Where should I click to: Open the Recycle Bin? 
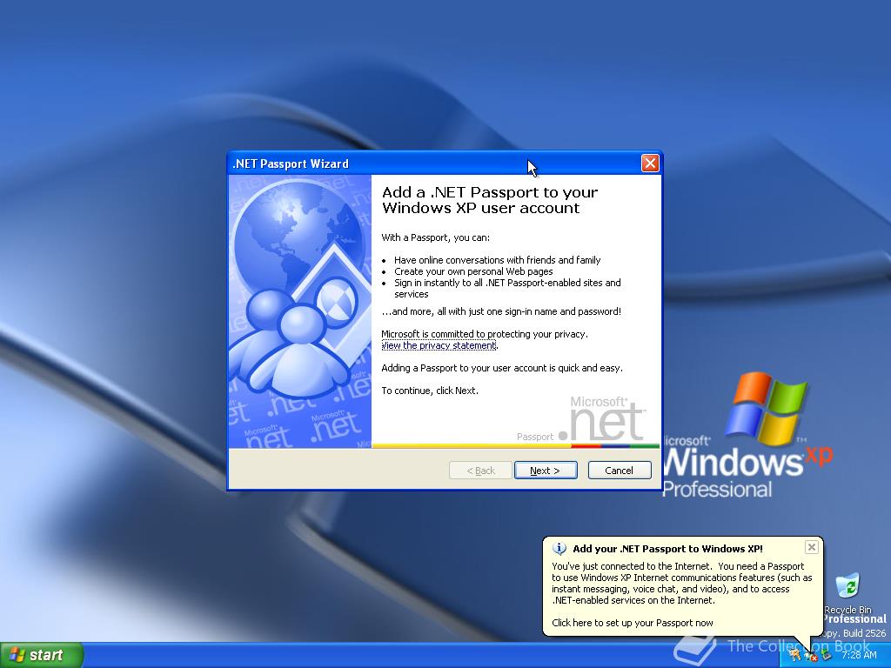[x=847, y=587]
